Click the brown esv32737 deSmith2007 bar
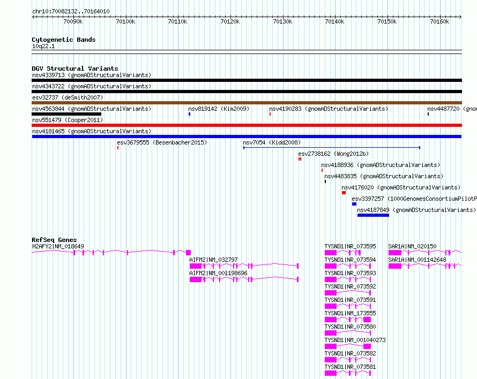The image size is (477, 379). point(247,103)
